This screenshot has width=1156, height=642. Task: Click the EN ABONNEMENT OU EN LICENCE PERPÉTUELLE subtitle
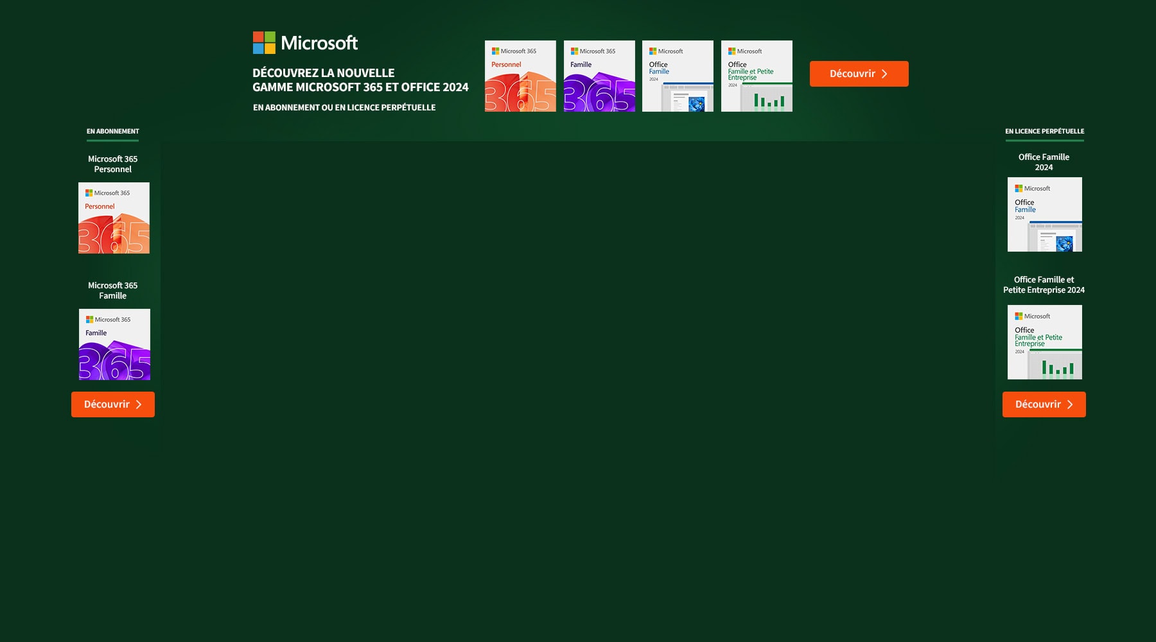point(344,108)
